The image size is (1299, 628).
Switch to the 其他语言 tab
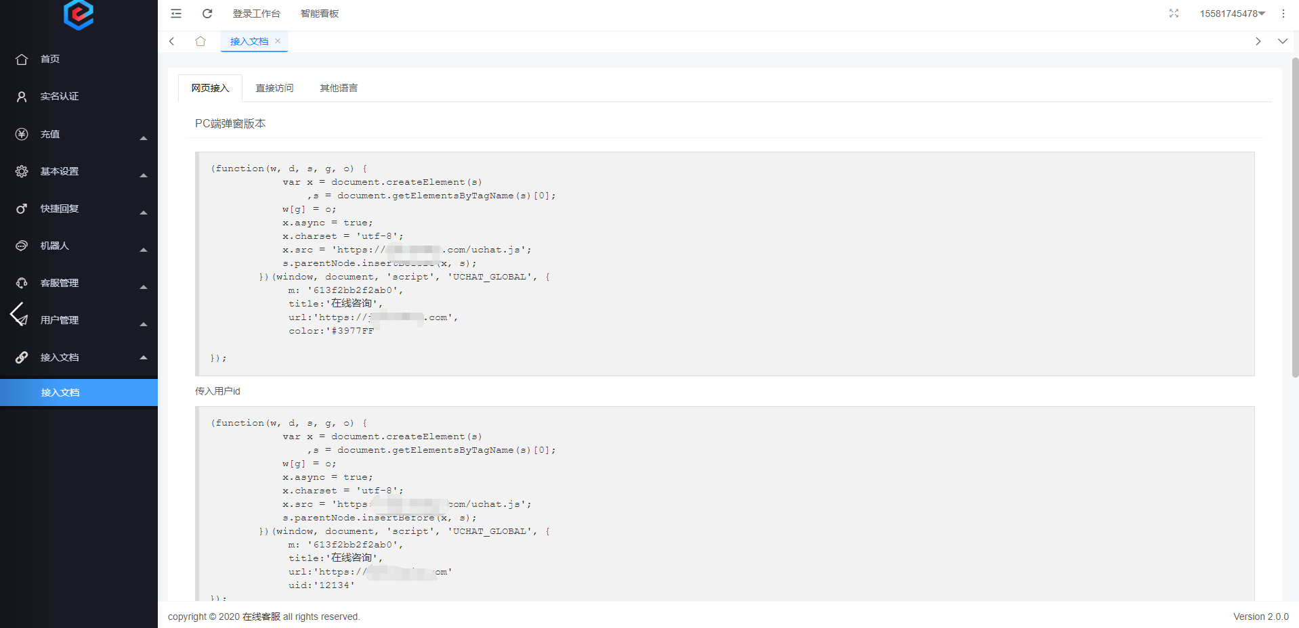pyautogui.click(x=339, y=88)
